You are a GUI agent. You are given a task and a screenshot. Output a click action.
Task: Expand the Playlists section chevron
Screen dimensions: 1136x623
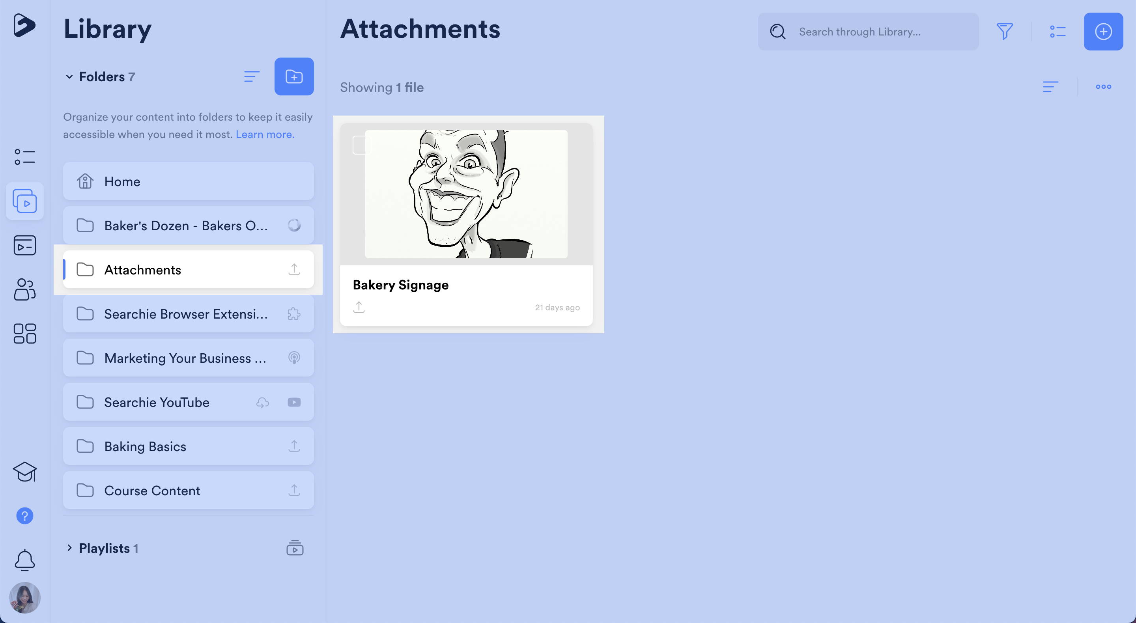69,548
